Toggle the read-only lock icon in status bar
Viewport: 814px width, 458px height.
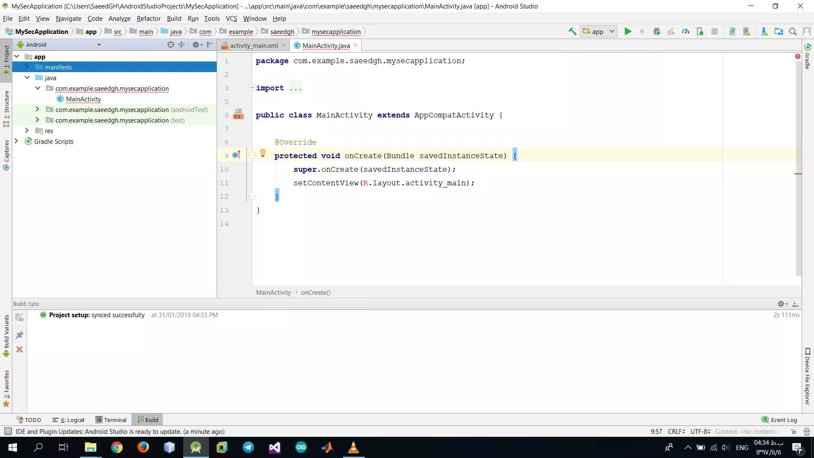click(794, 432)
